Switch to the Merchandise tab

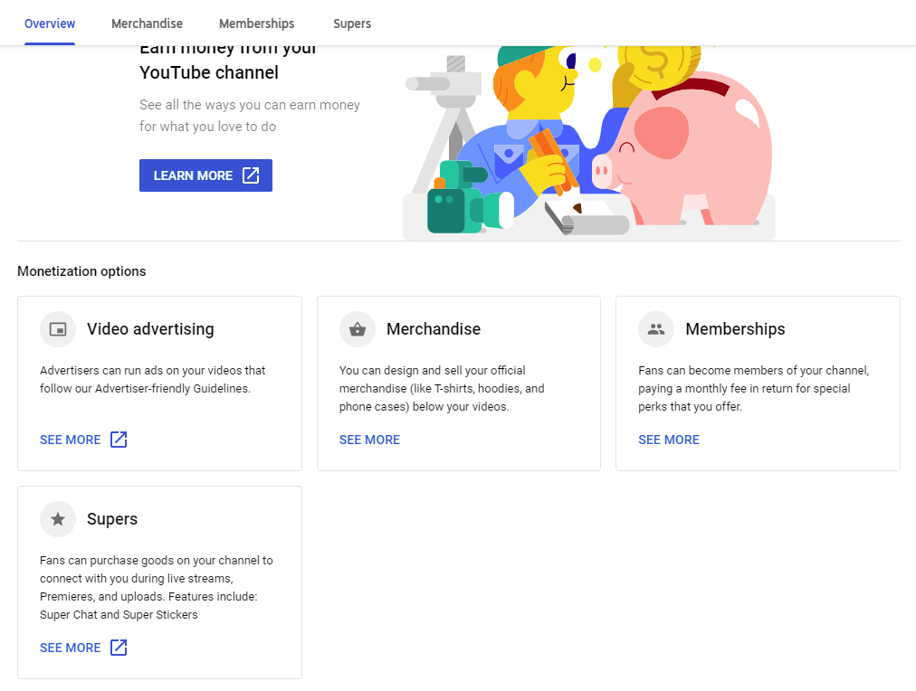[148, 24]
